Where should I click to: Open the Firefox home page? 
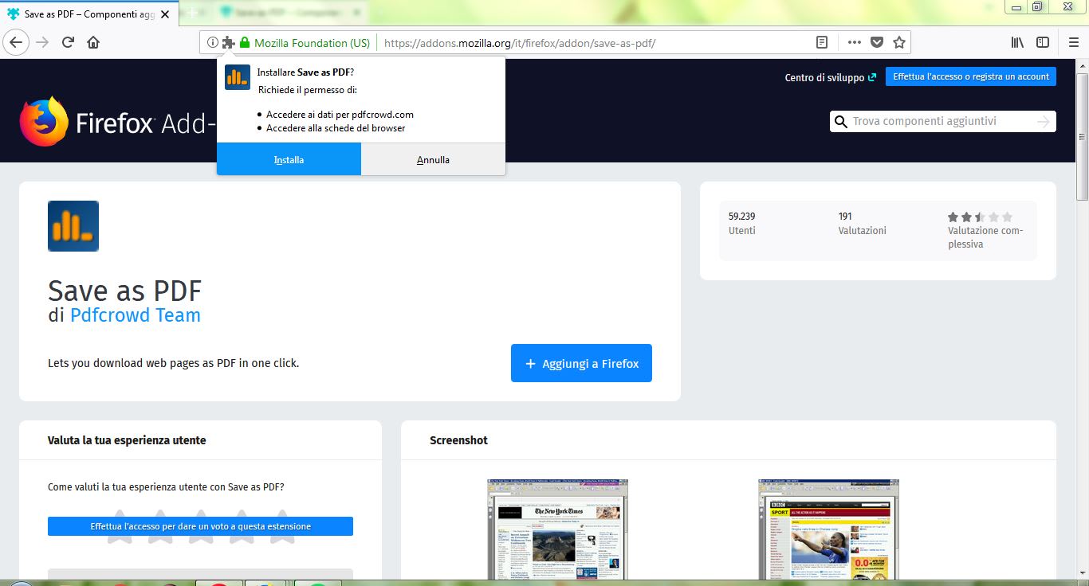pyautogui.click(x=93, y=42)
